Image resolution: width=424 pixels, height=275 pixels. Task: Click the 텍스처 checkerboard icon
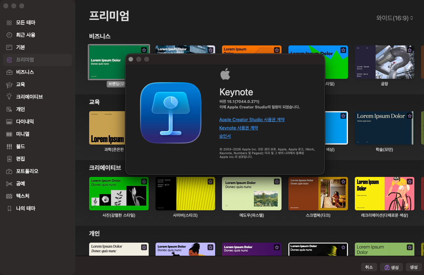coord(9,196)
